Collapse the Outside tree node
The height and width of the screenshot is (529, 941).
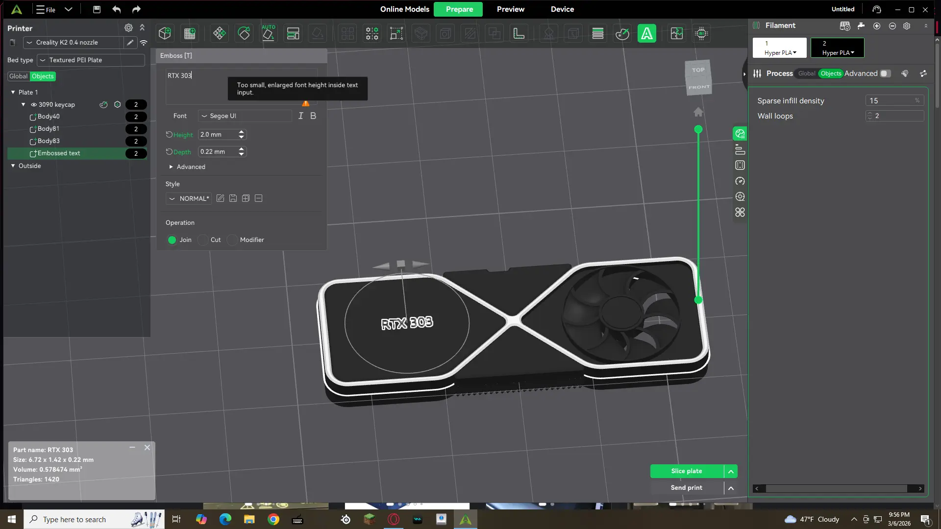tap(13, 166)
